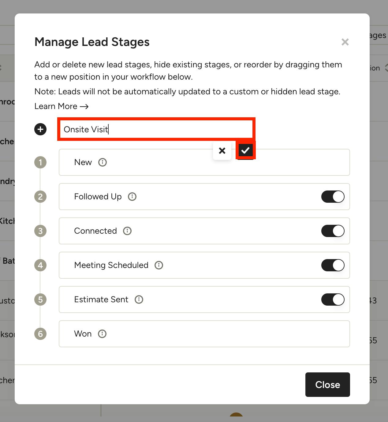Toggle off the Followed Up stage

333,197
